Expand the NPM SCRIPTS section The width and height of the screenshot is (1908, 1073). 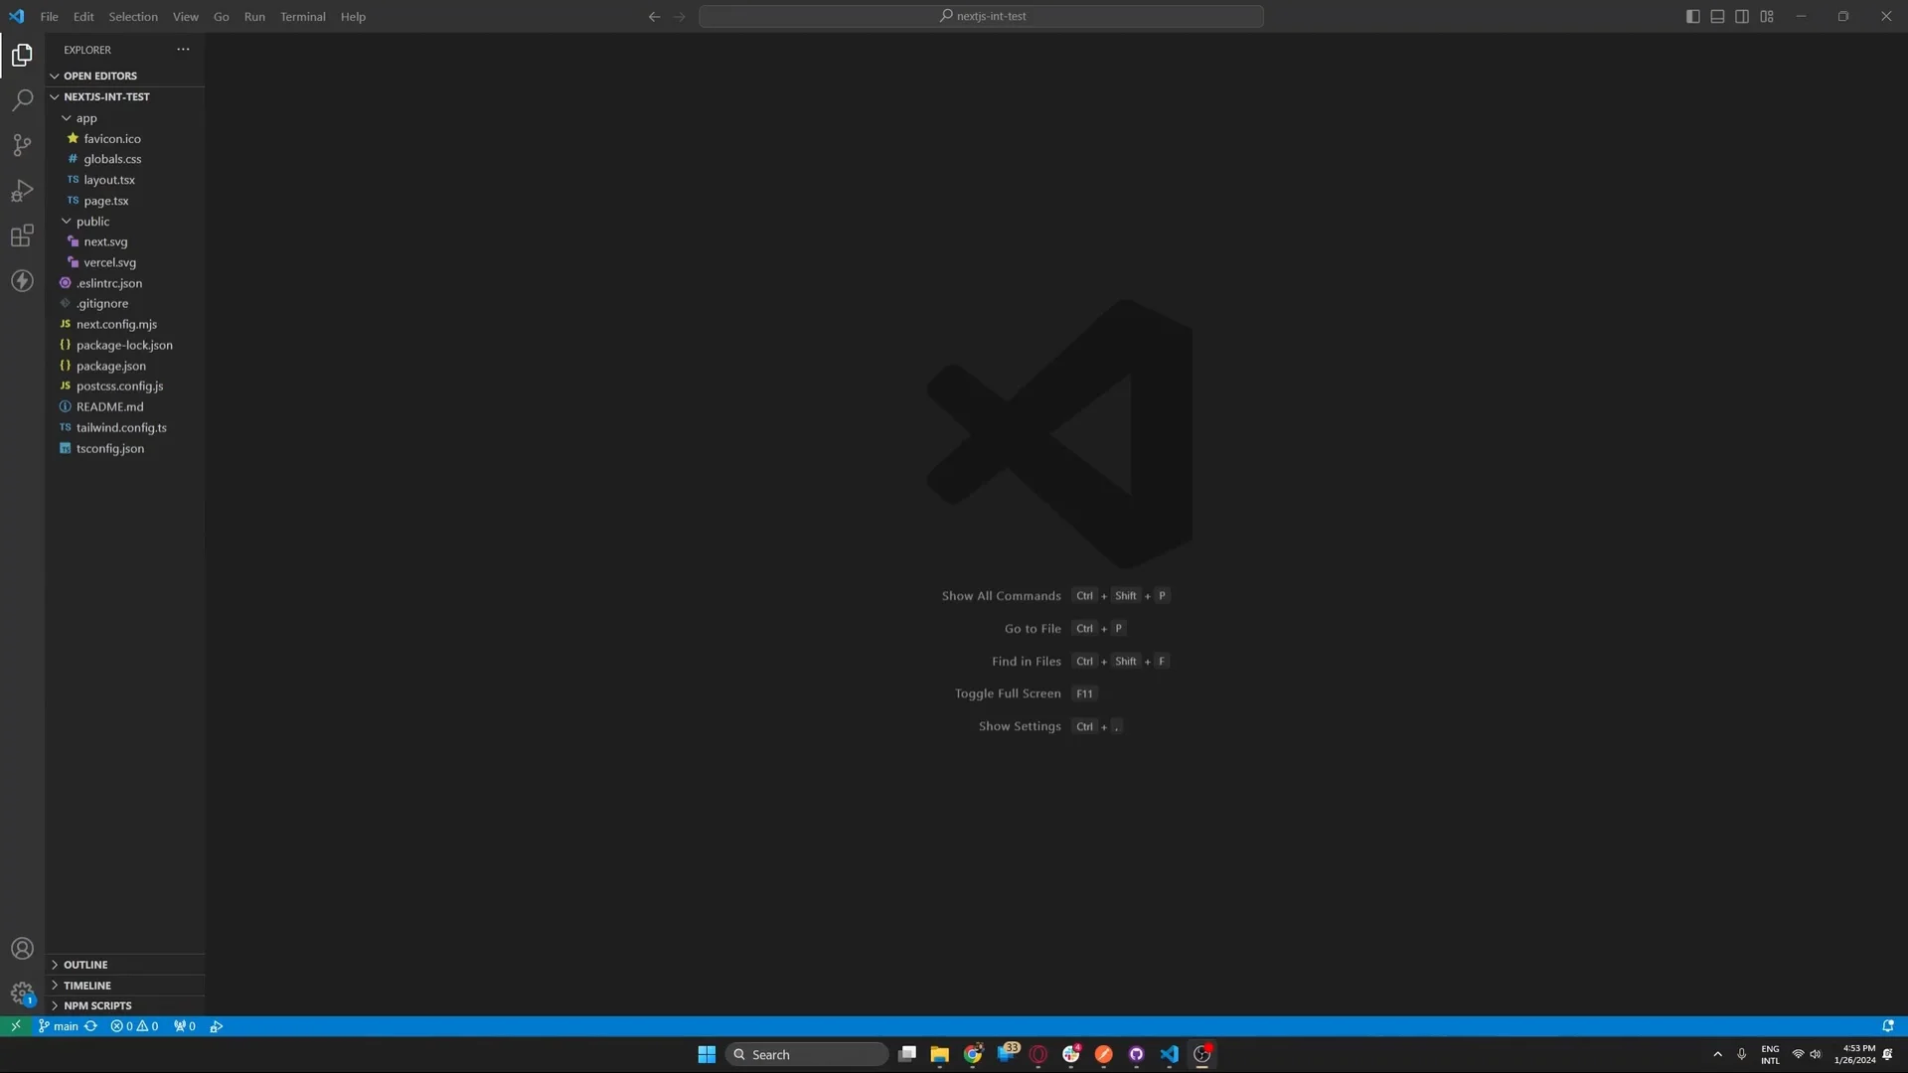(96, 1004)
